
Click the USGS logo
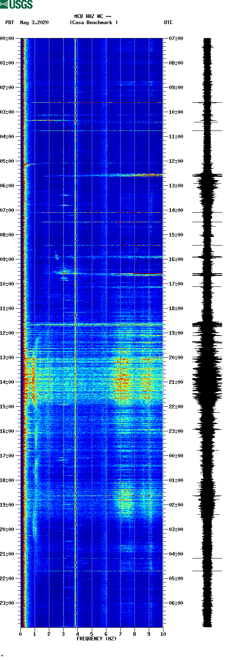pyautogui.click(x=16, y=5)
